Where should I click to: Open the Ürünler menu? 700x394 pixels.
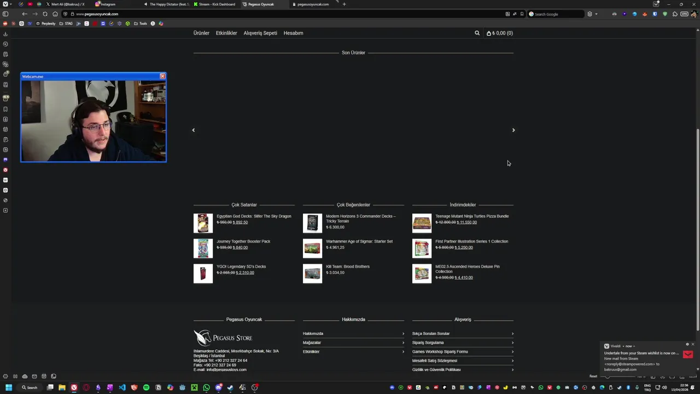pos(201,33)
